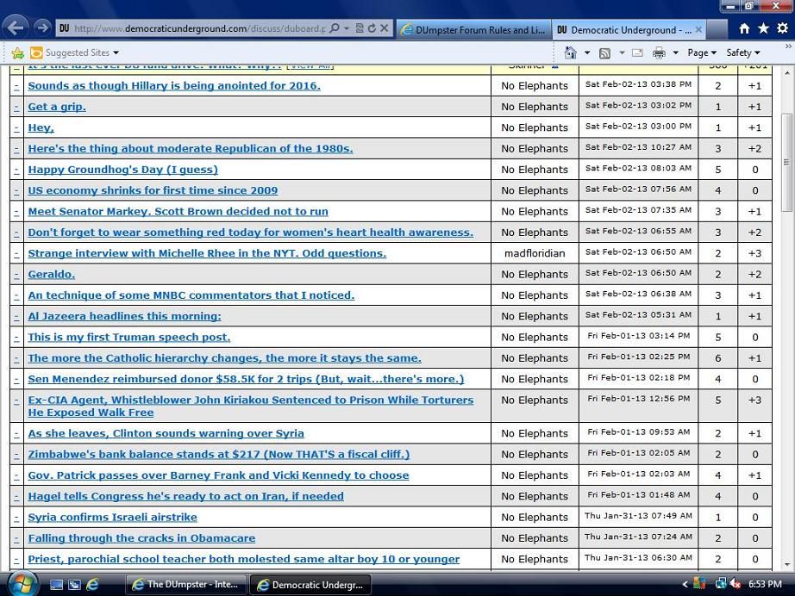Print the page with the printer icon
This screenshot has width=795, height=596.
point(659,53)
